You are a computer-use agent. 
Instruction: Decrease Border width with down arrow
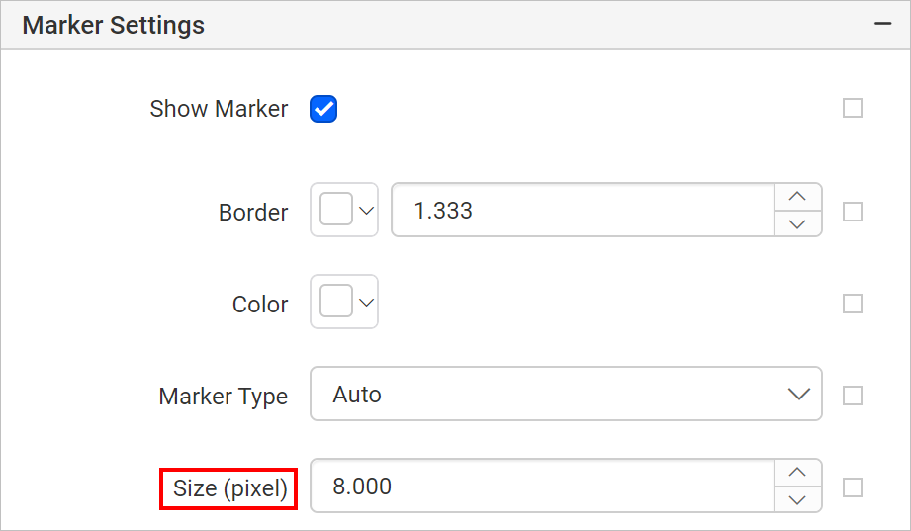pos(797,223)
